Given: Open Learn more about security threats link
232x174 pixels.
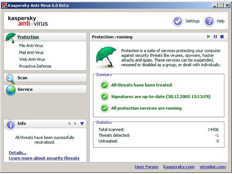Looking at the screenshot, I should click(x=44, y=158).
